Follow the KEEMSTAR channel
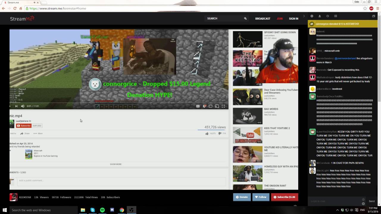Screen dimensions: 381x214 click(261, 197)
